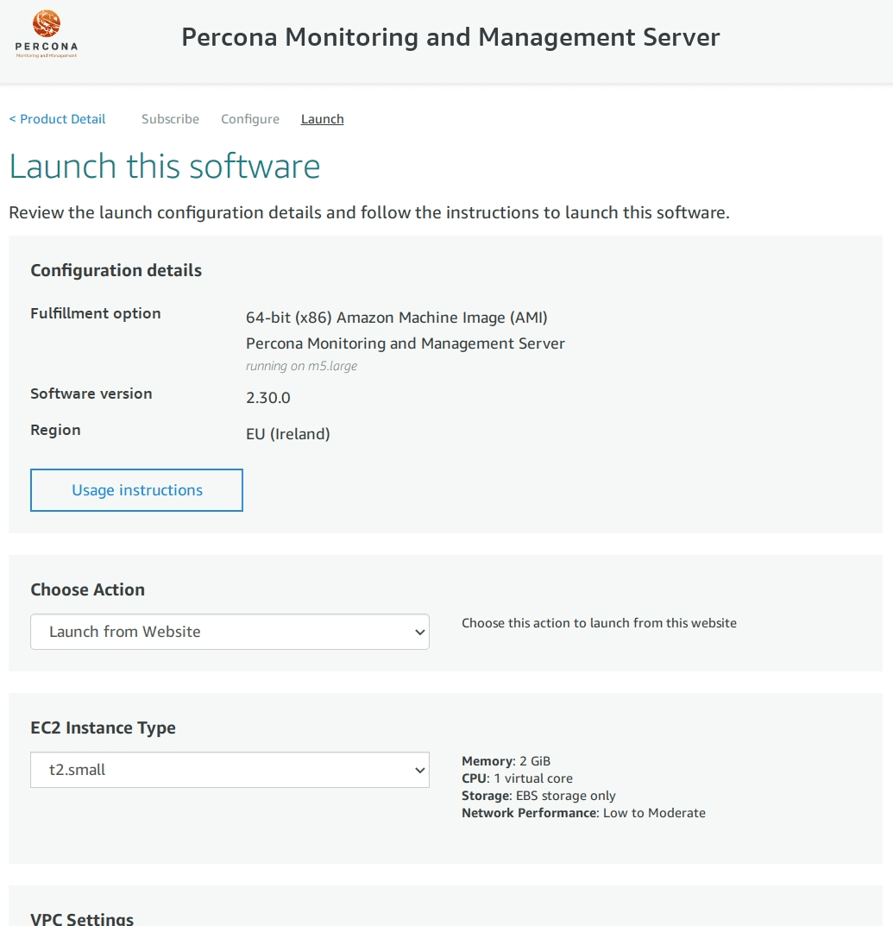This screenshot has height=926, width=893.
Task: Switch to the Subscribe step
Action: tap(170, 119)
